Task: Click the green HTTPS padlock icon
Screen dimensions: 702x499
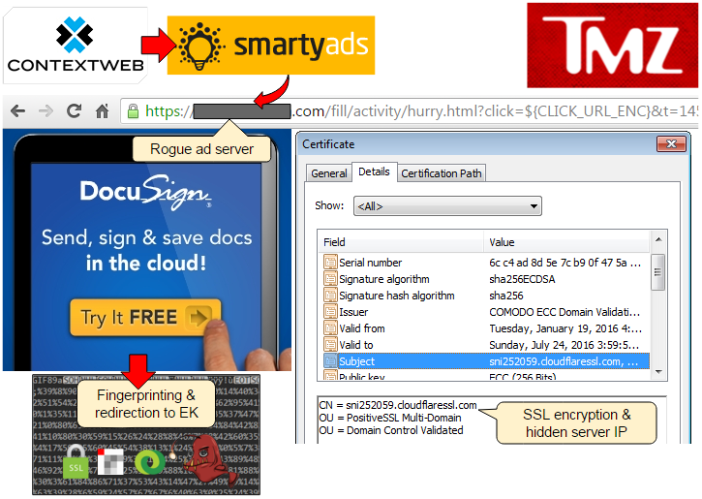Action: (x=133, y=111)
